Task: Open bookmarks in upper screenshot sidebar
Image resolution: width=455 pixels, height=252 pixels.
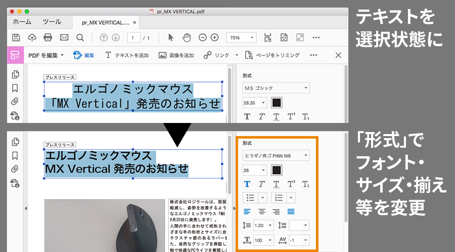Action: pos(15,88)
